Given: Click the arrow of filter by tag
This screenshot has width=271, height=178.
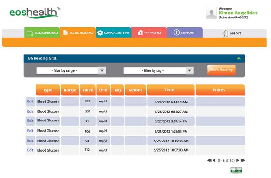Looking at the screenshot, I should 190,70.
